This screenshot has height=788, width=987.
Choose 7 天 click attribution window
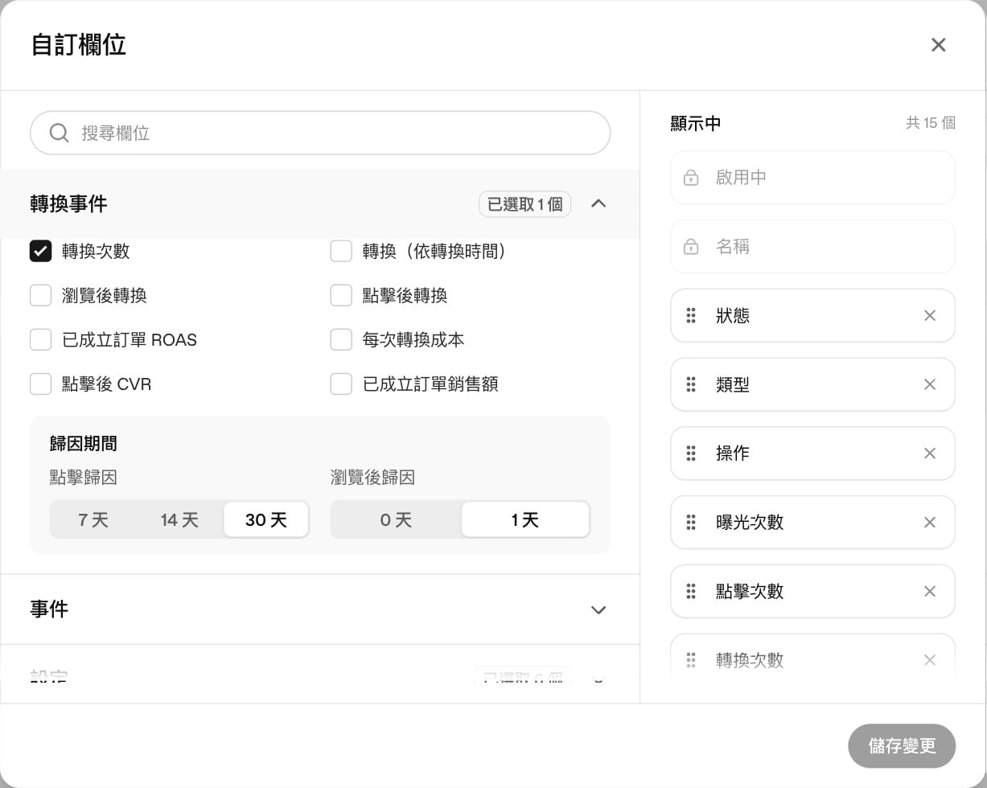click(93, 520)
